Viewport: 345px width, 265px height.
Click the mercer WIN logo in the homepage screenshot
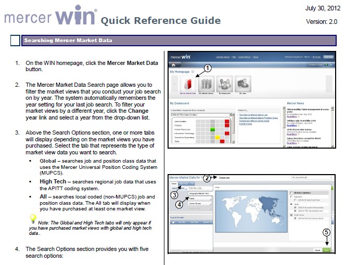click(180, 57)
